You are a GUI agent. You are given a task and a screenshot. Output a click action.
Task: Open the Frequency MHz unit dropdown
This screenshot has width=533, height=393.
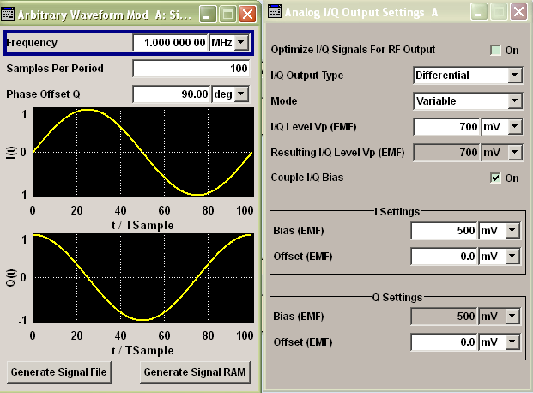[241, 43]
